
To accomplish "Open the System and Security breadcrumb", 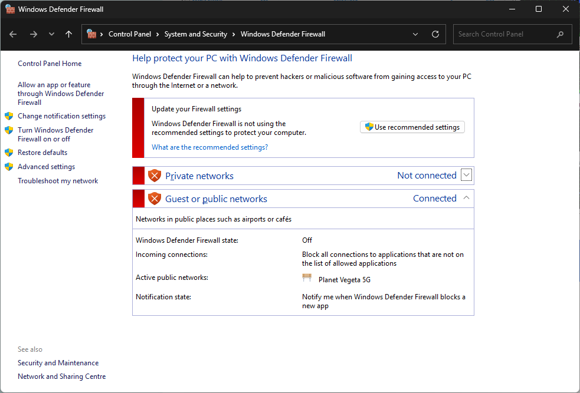I will [196, 34].
